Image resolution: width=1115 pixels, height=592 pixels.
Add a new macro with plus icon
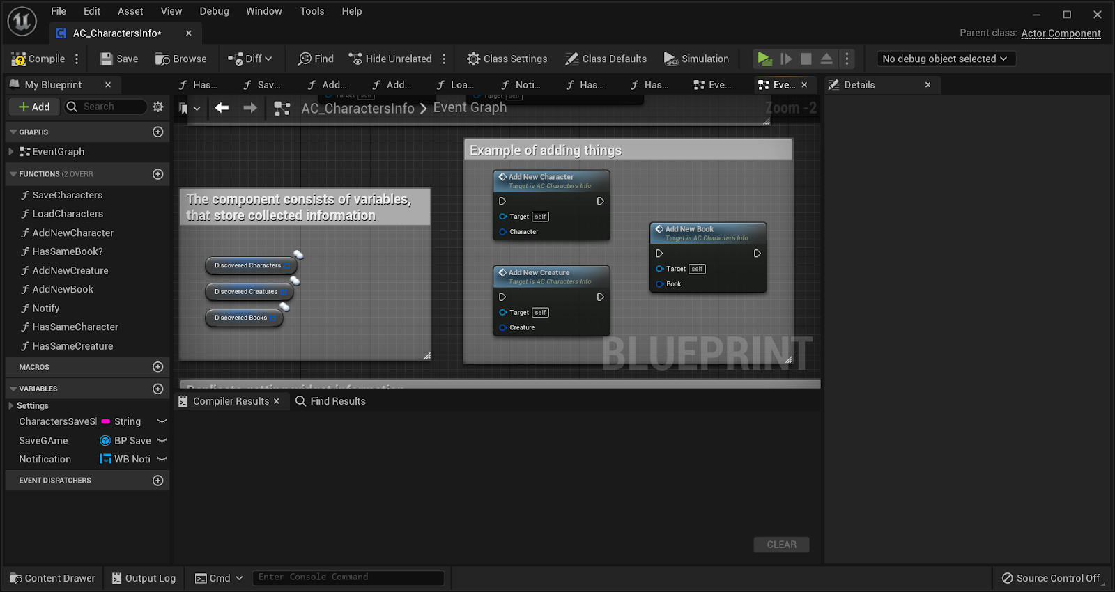tap(158, 367)
